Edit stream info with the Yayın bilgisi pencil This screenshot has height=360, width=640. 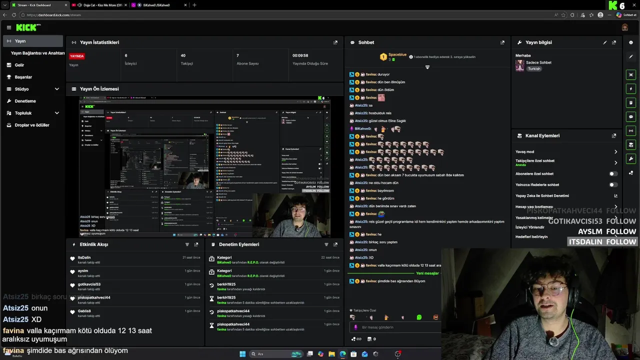pos(605,42)
